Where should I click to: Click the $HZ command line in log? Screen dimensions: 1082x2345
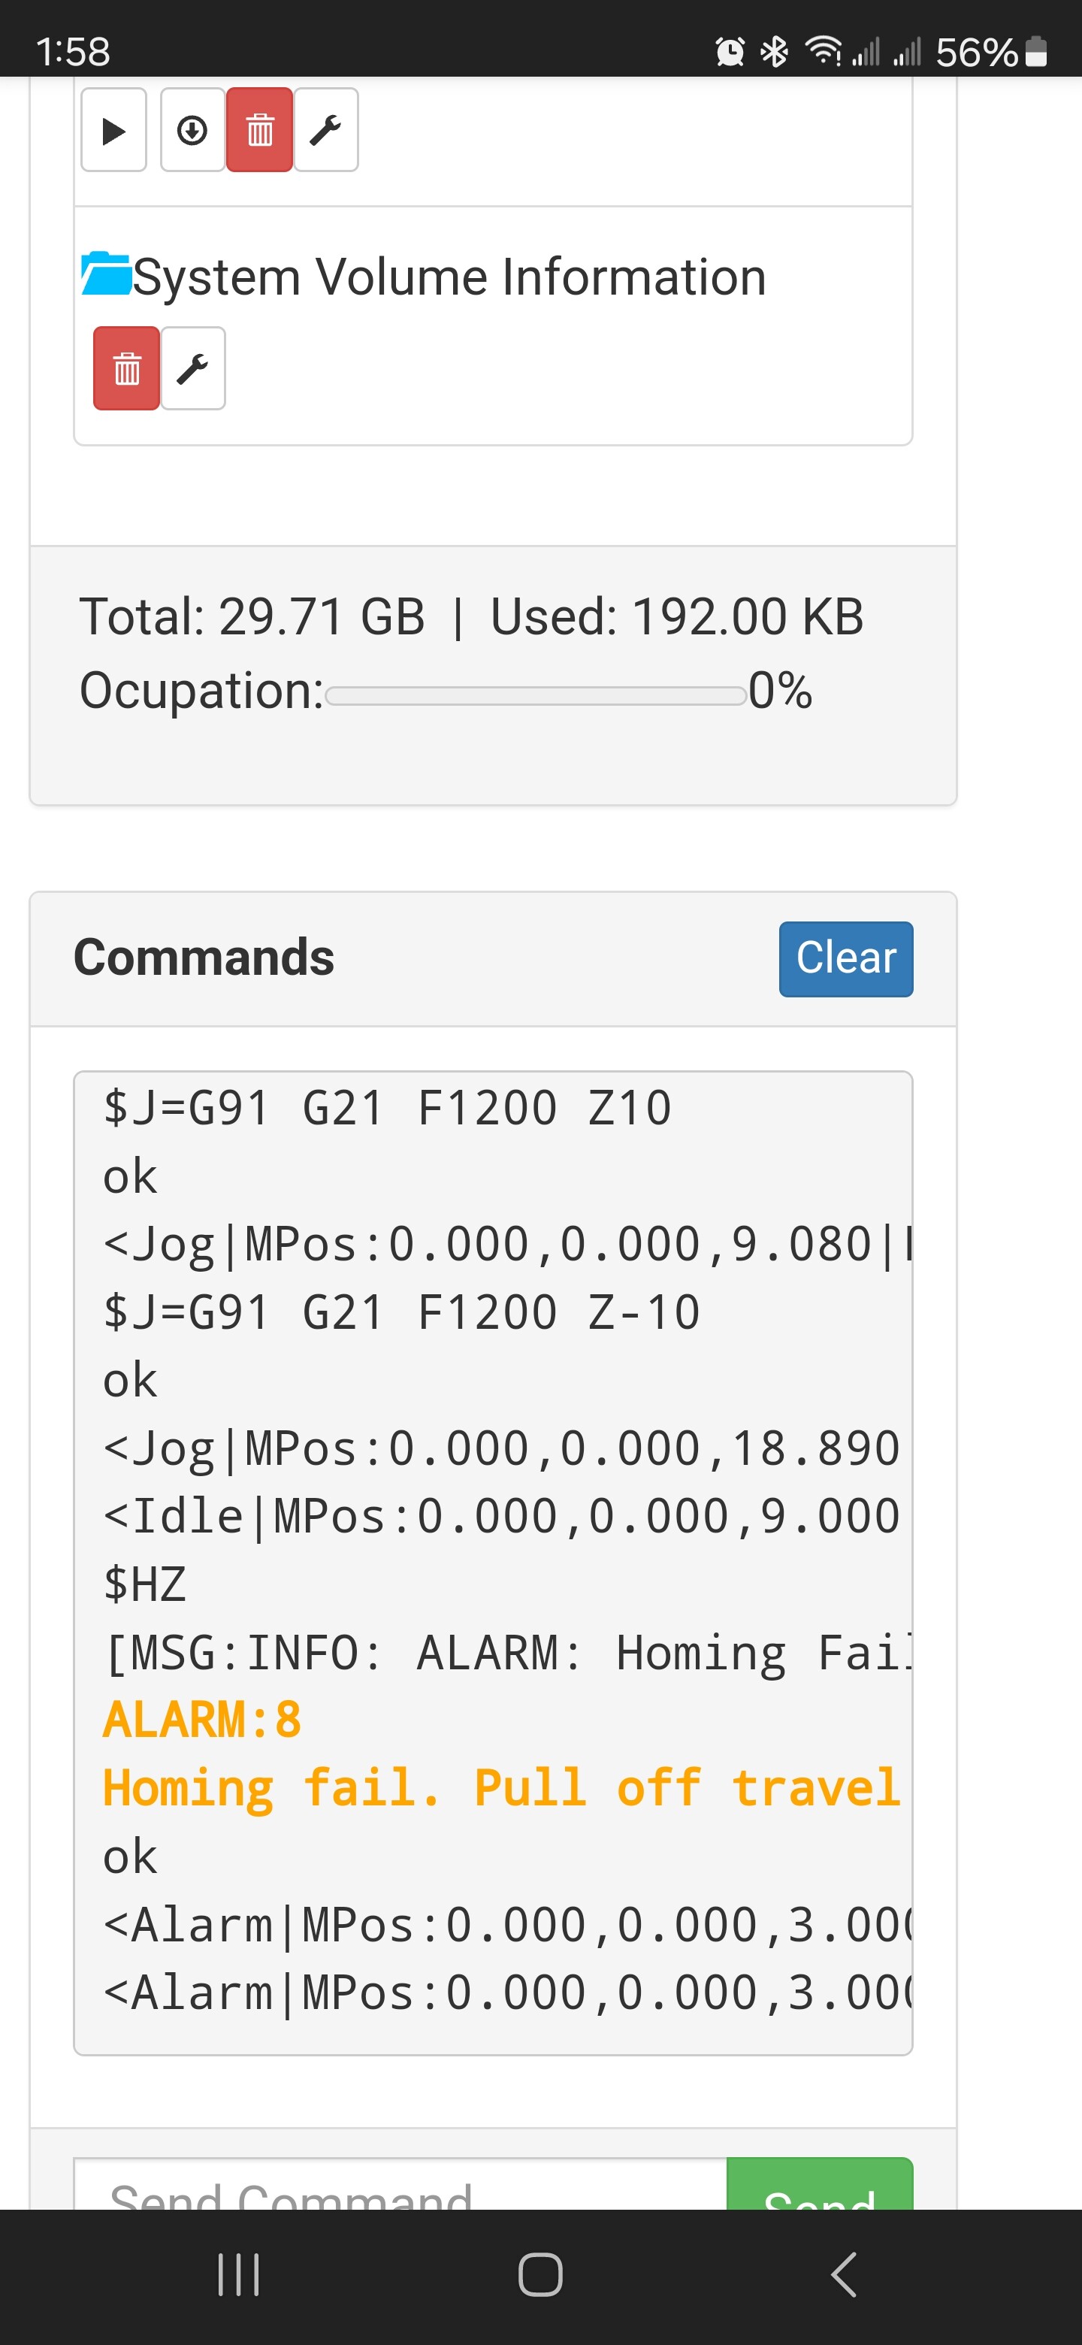tap(145, 1584)
